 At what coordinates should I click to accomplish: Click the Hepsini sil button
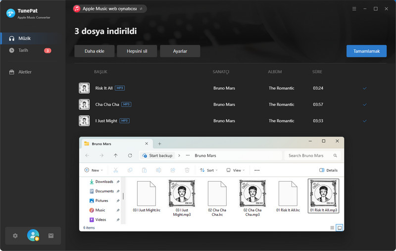click(x=136, y=51)
